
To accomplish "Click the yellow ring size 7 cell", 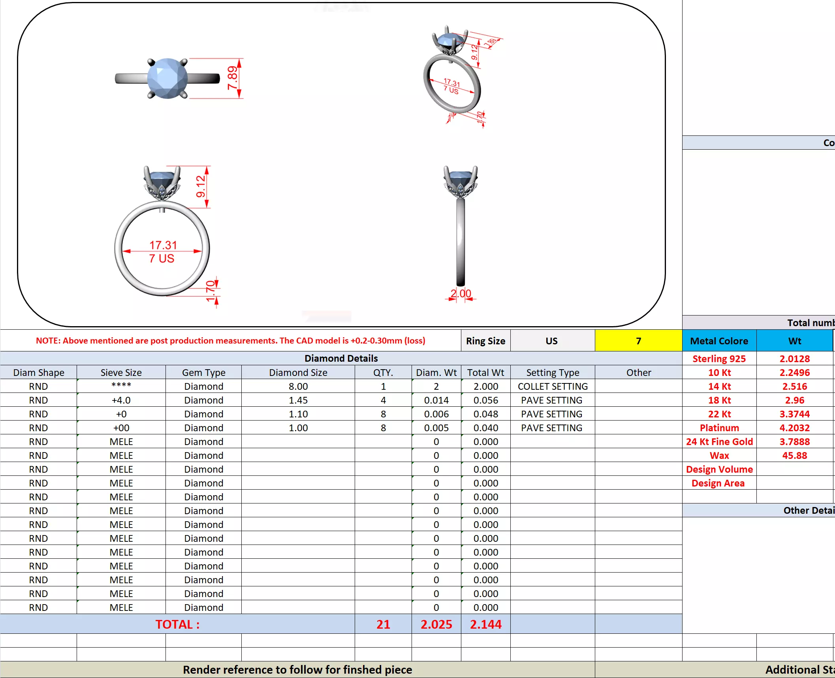I will [638, 341].
